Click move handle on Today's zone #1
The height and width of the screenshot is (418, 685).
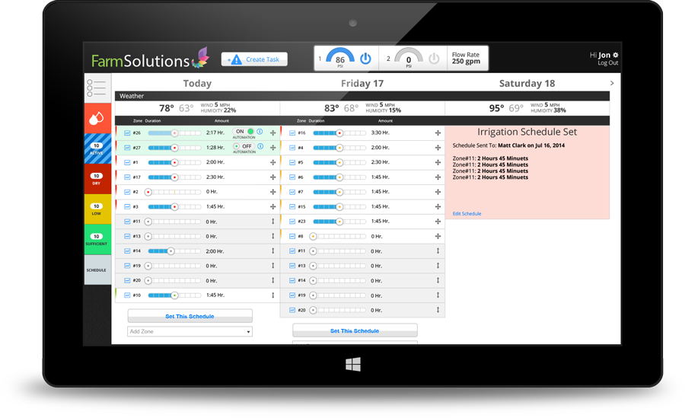272,162
